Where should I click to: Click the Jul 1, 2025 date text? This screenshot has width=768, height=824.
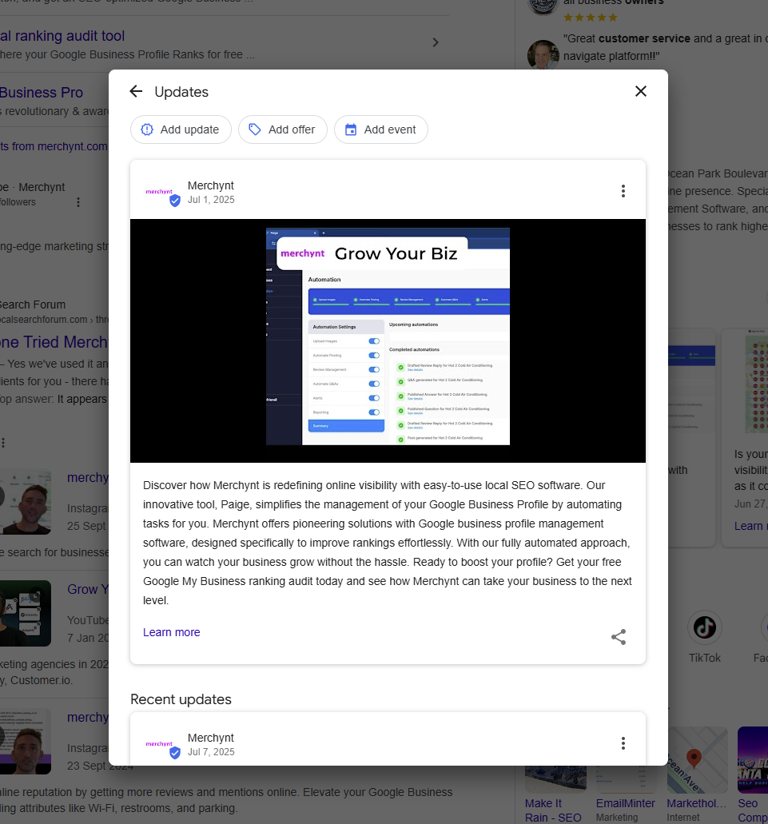pyautogui.click(x=211, y=200)
